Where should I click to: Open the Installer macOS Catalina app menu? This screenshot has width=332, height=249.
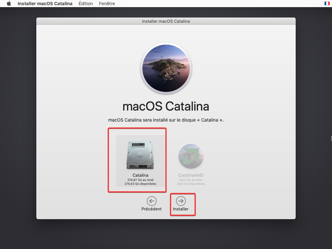tap(45, 4)
